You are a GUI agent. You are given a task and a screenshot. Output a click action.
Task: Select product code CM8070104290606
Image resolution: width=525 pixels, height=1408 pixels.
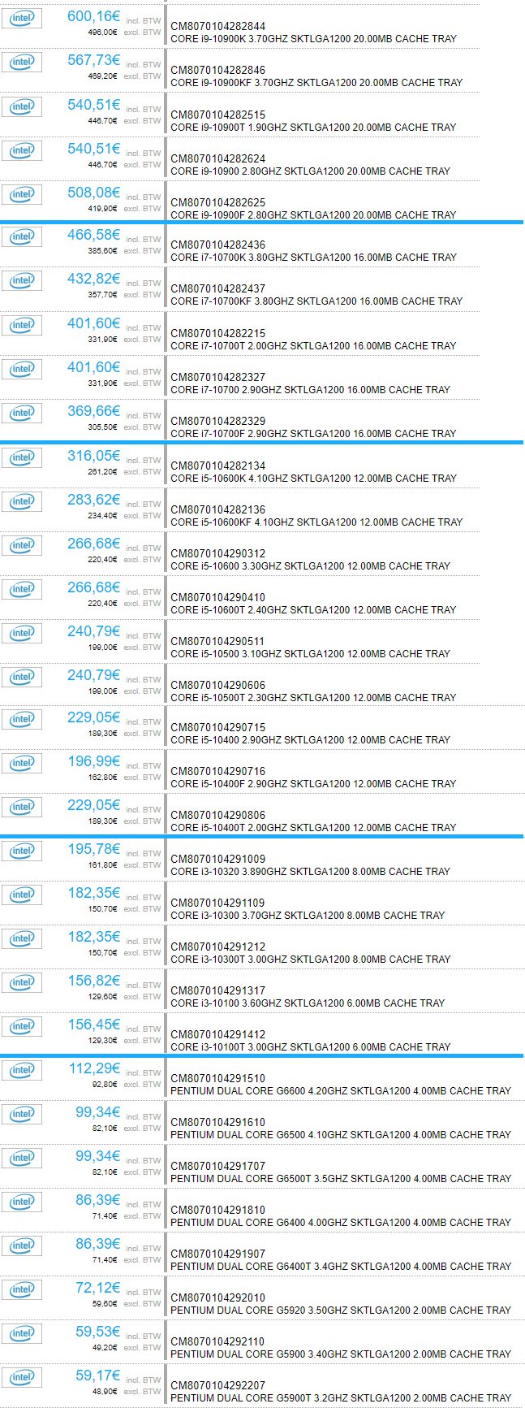(x=217, y=686)
